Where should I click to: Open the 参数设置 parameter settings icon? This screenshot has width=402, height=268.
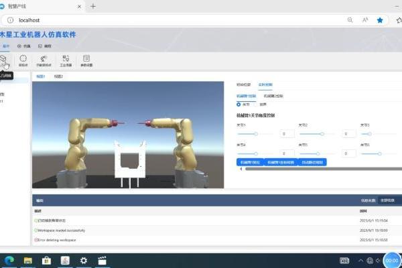click(x=86, y=60)
